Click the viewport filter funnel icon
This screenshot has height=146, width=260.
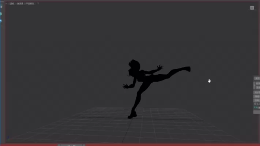[x=38, y=4]
